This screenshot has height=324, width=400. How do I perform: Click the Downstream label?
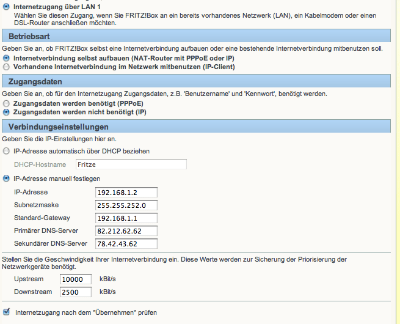(x=33, y=292)
